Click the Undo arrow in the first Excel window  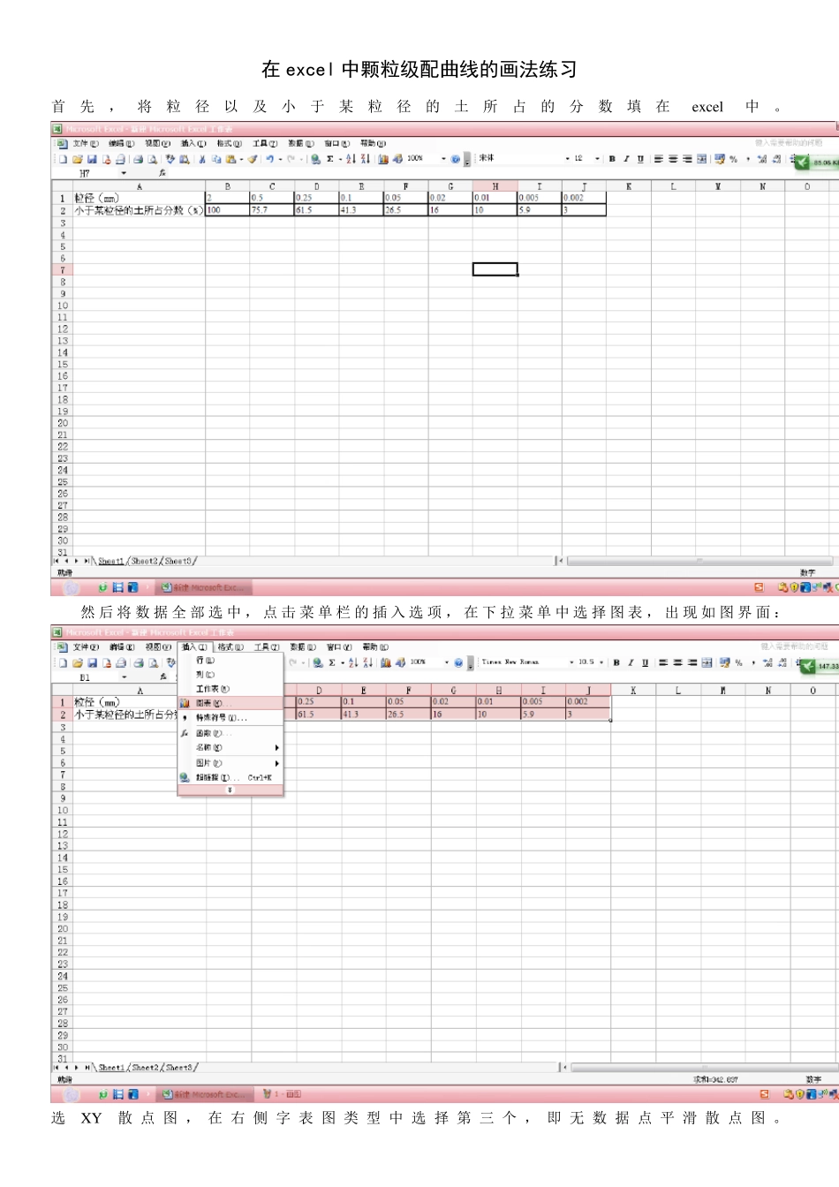pos(269,159)
